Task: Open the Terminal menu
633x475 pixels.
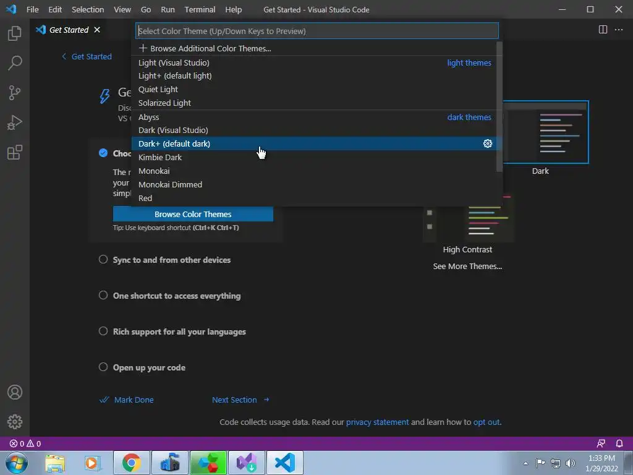Action: 200,9
